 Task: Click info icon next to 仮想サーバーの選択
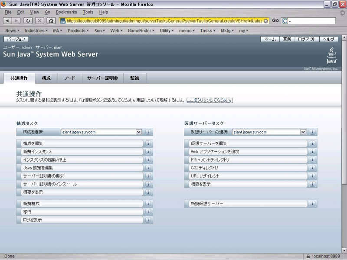tap(312, 132)
